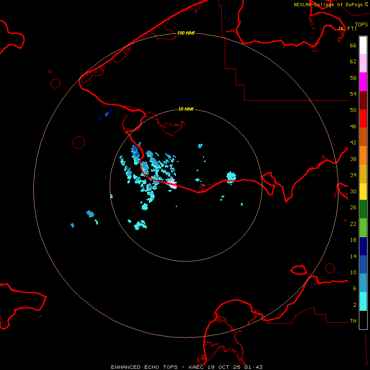Click the light pink legend swatch
Viewport: 370px width, 370px height.
tap(363, 63)
